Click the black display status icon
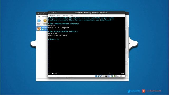The width and height of the screenshot is (169, 95). 106,76
